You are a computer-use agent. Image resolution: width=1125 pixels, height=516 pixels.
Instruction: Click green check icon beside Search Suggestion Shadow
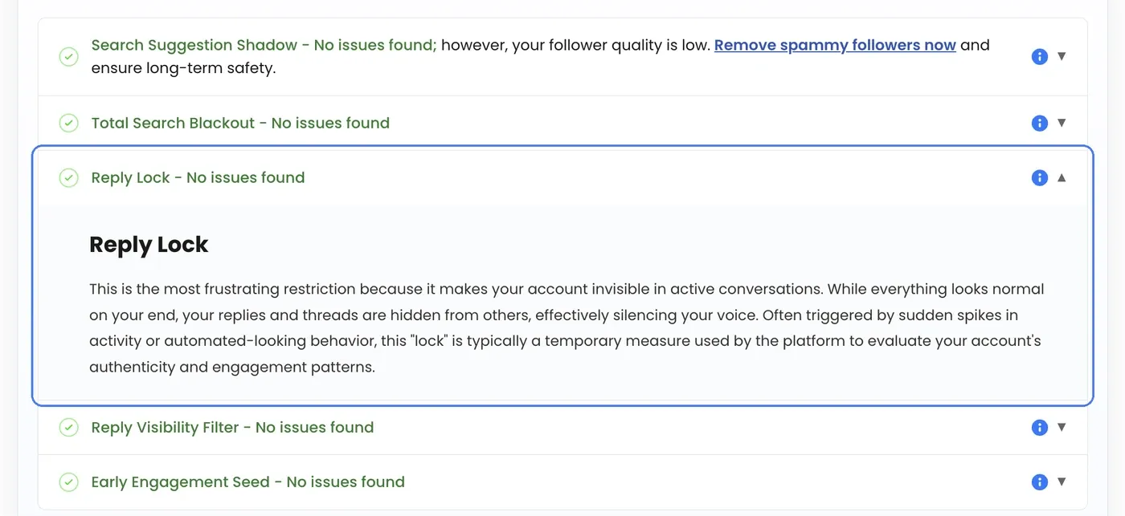point(69,57)
